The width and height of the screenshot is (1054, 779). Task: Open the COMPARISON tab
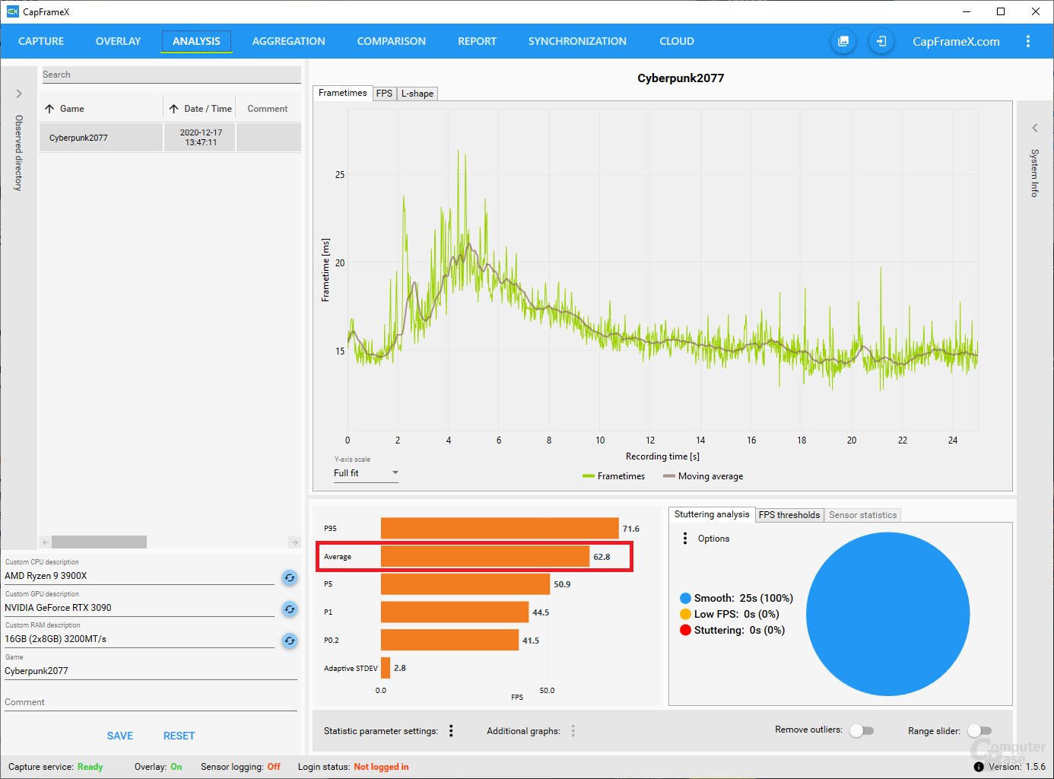391,41
